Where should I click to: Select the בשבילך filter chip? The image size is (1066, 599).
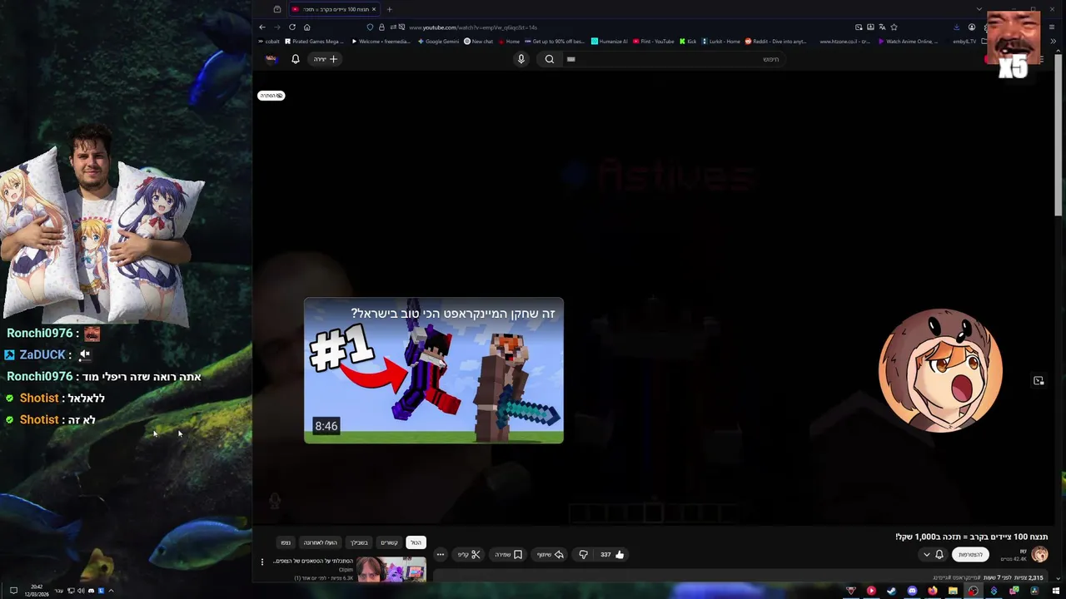pos(359,542)
